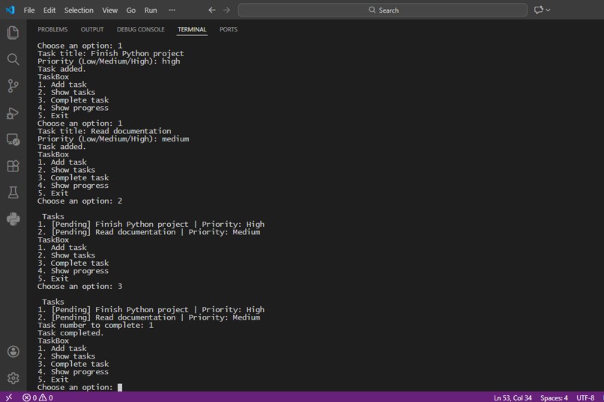Image resolution: width=604 pixels, height=402 pixels.
Task: Switch to the DEBUG CONSOLE tab
Action: click(x=141, y=30)
